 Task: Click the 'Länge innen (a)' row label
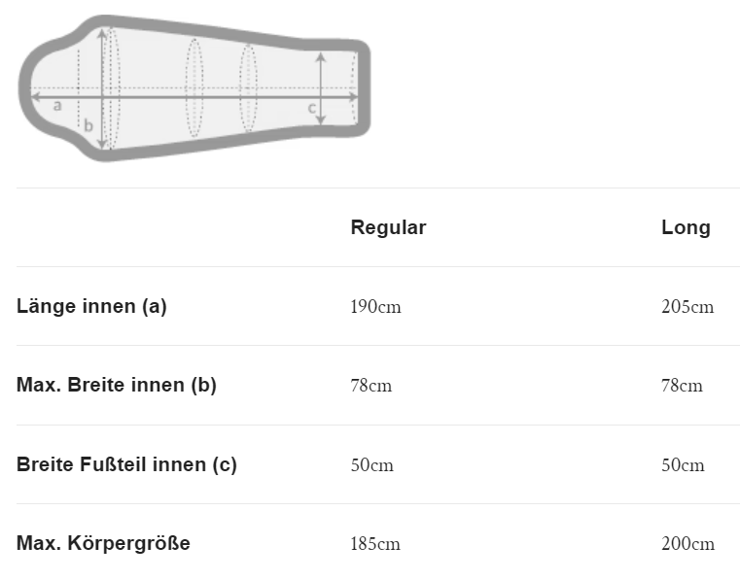91,306
